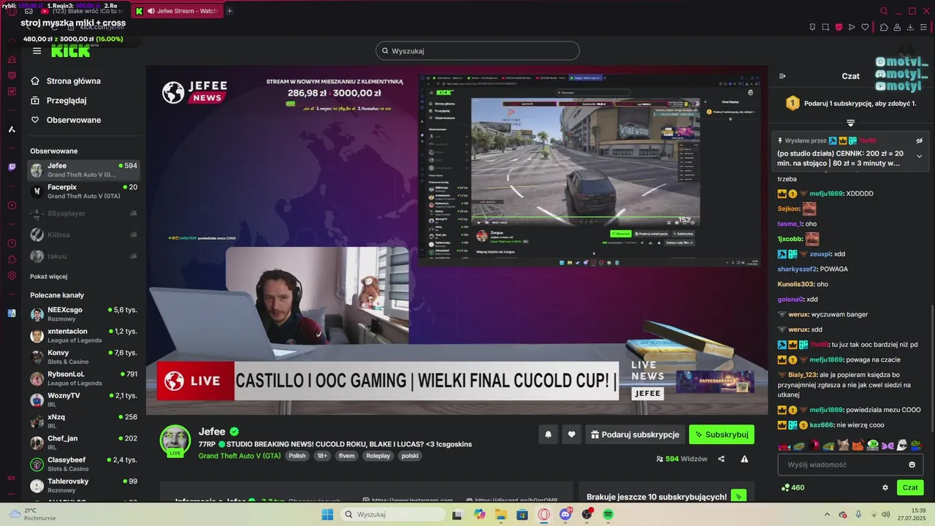Image resolution: width=935 pixels, height=526 pixels.
Task: Open recommended channel RybsonLoL
Action: click(83, 378)
